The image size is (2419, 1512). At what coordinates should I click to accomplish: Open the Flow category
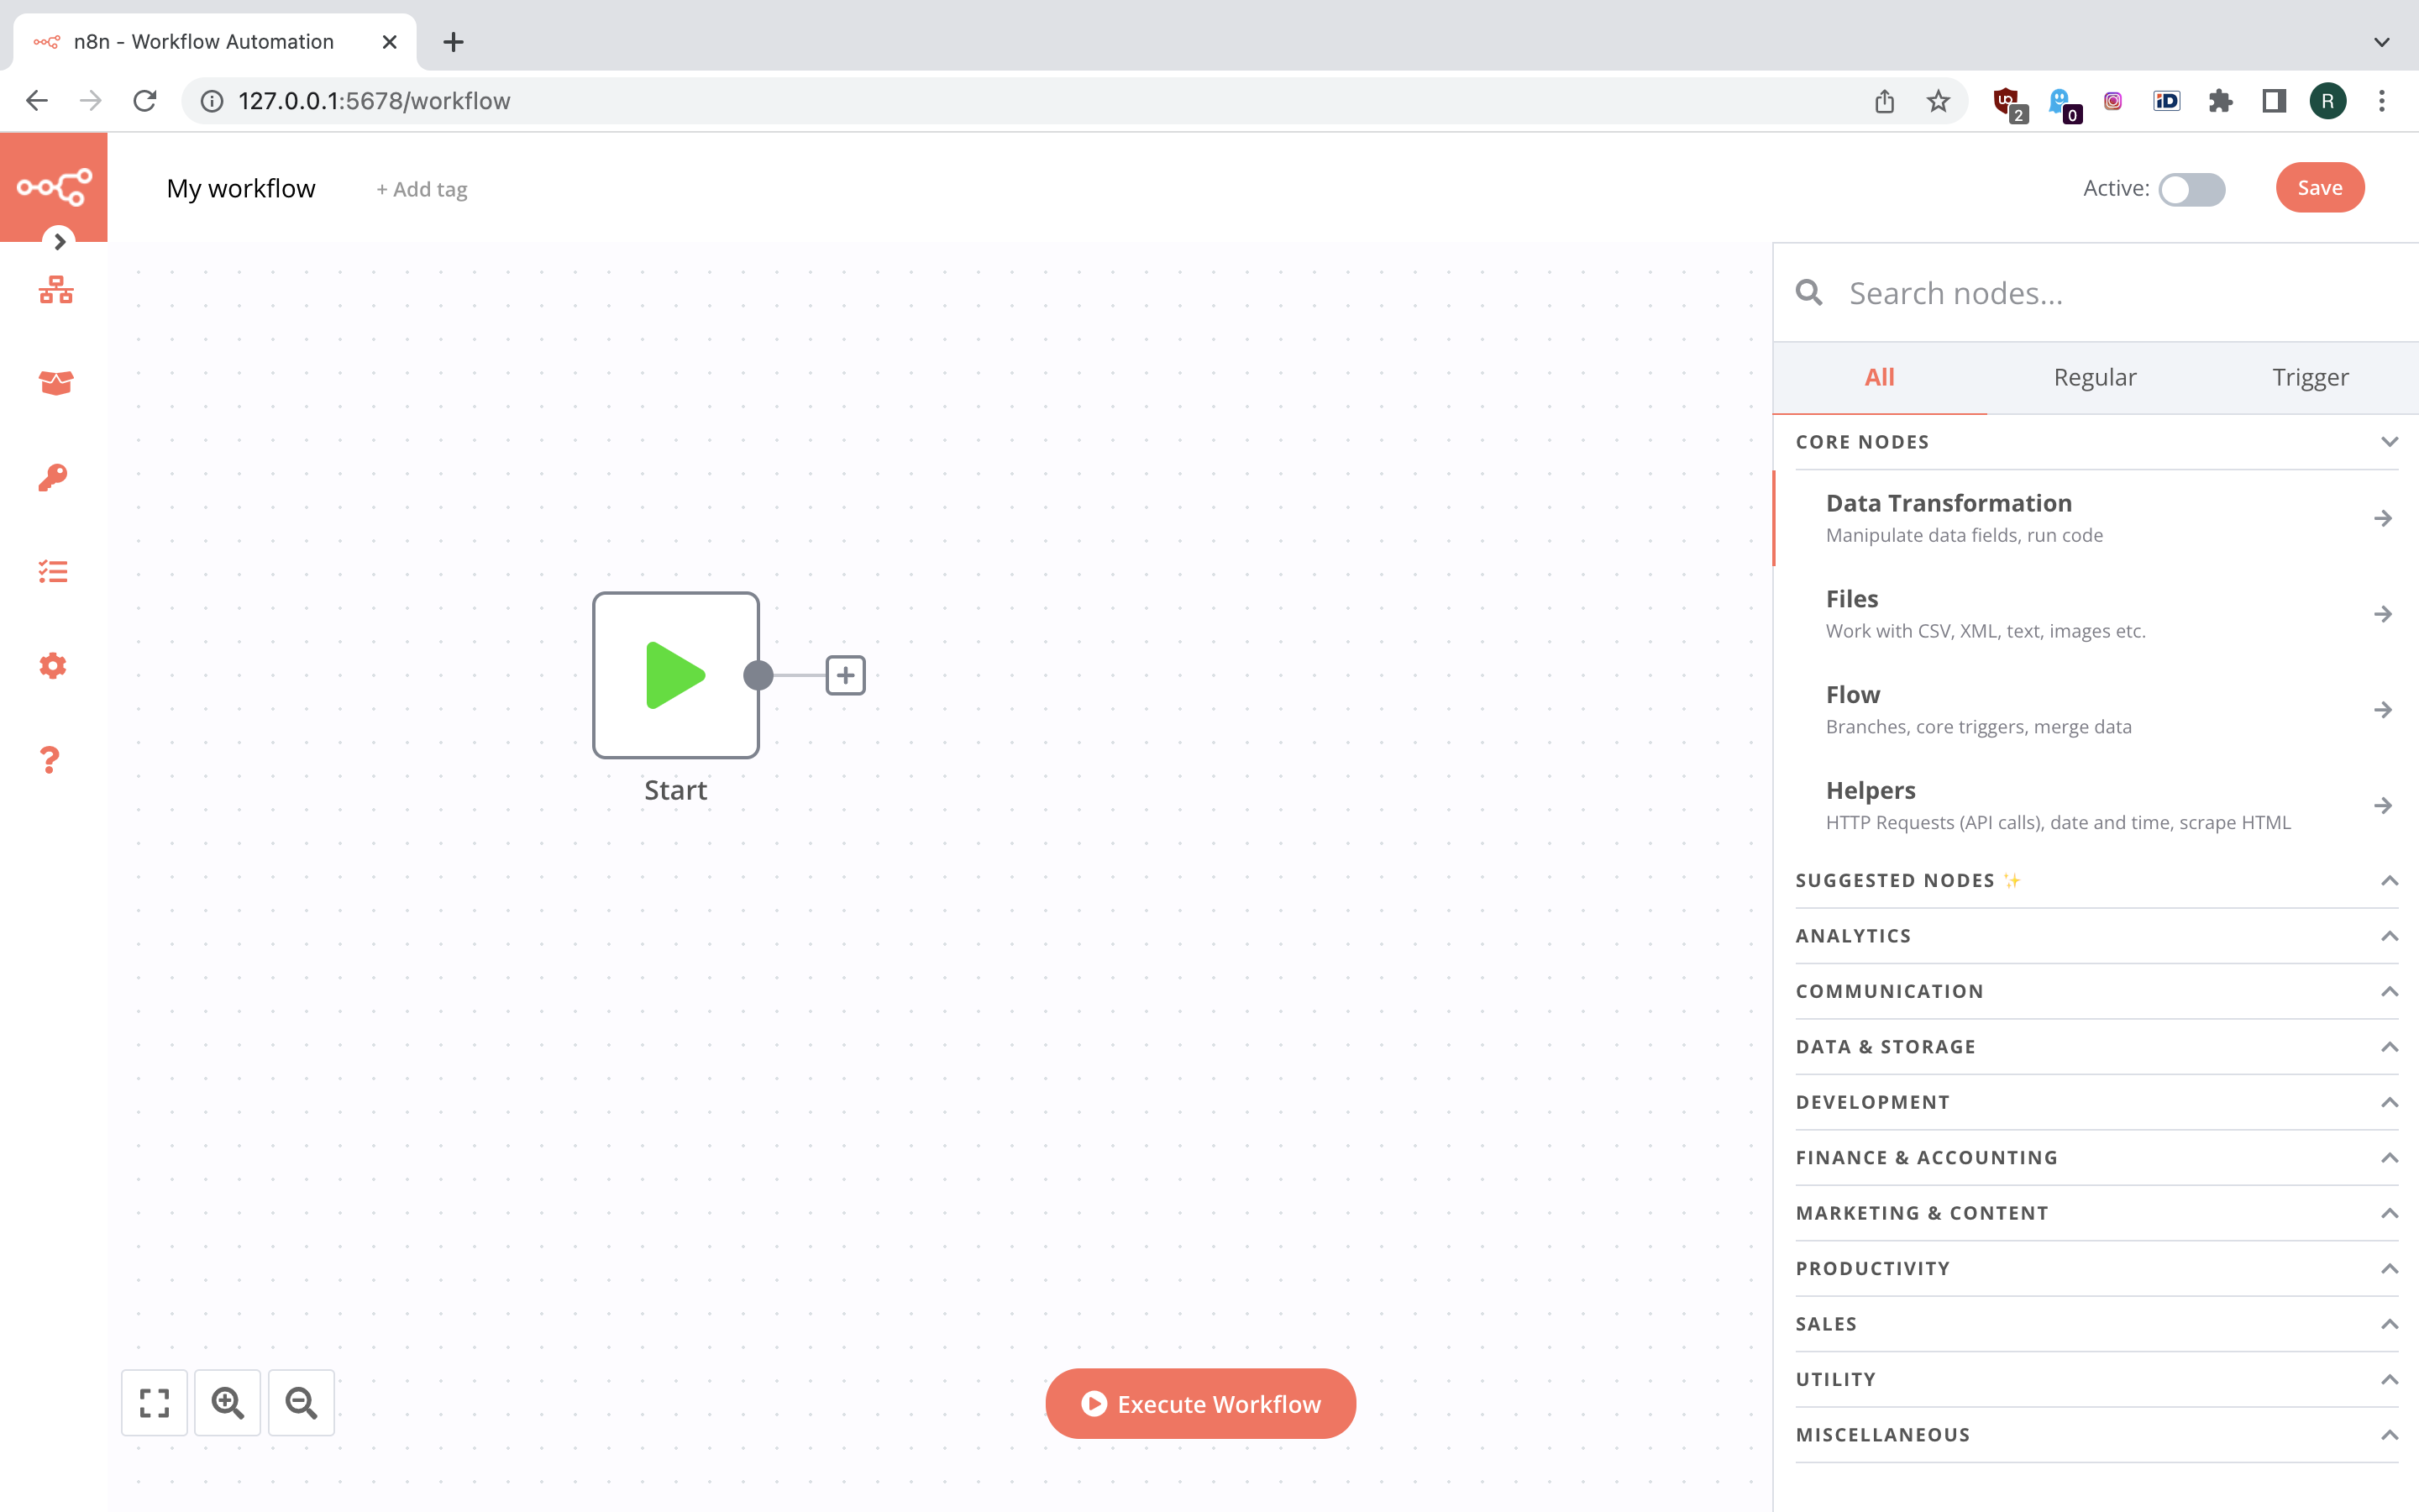[2096, 710]
